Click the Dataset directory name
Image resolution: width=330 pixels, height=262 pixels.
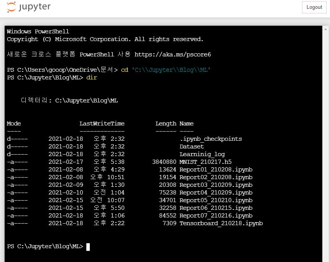click(x=192, y=147)
